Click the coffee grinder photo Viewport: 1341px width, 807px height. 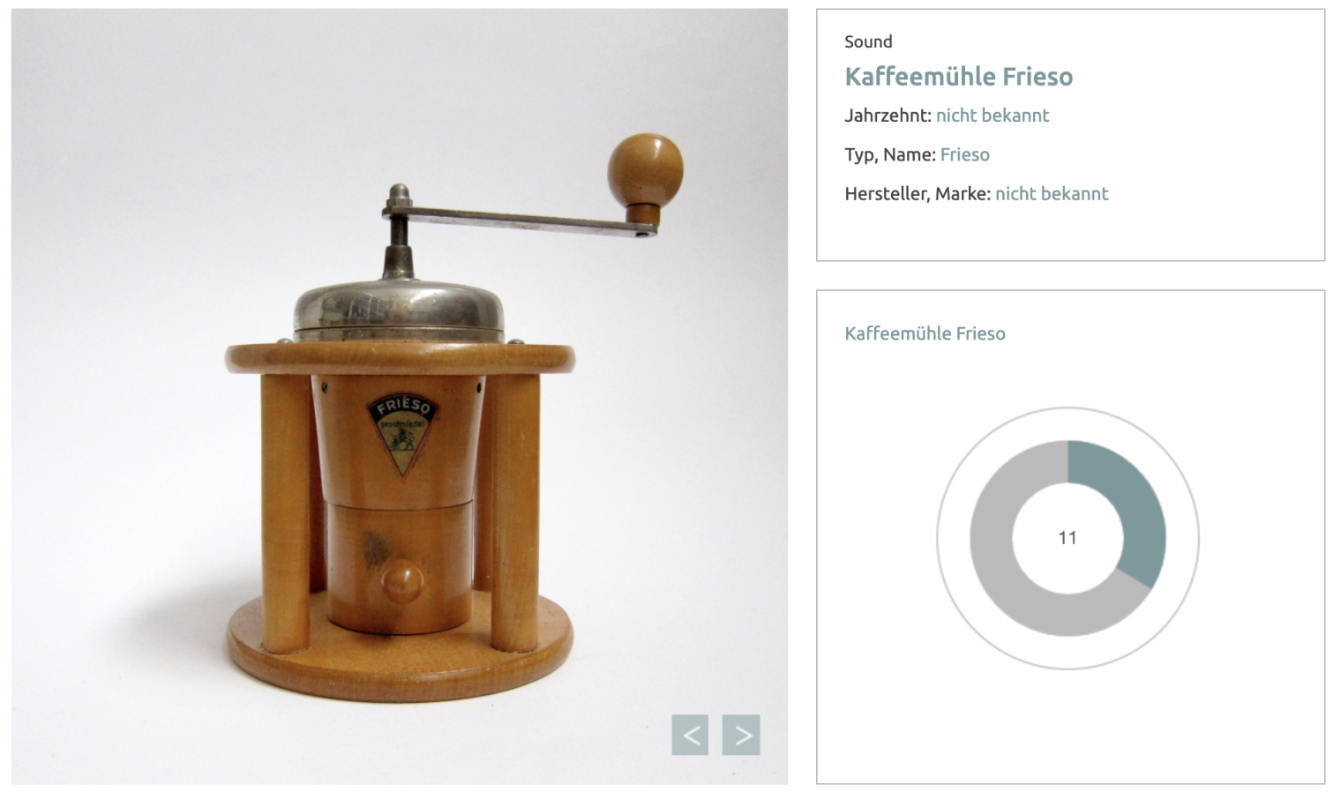click(400, 396)
